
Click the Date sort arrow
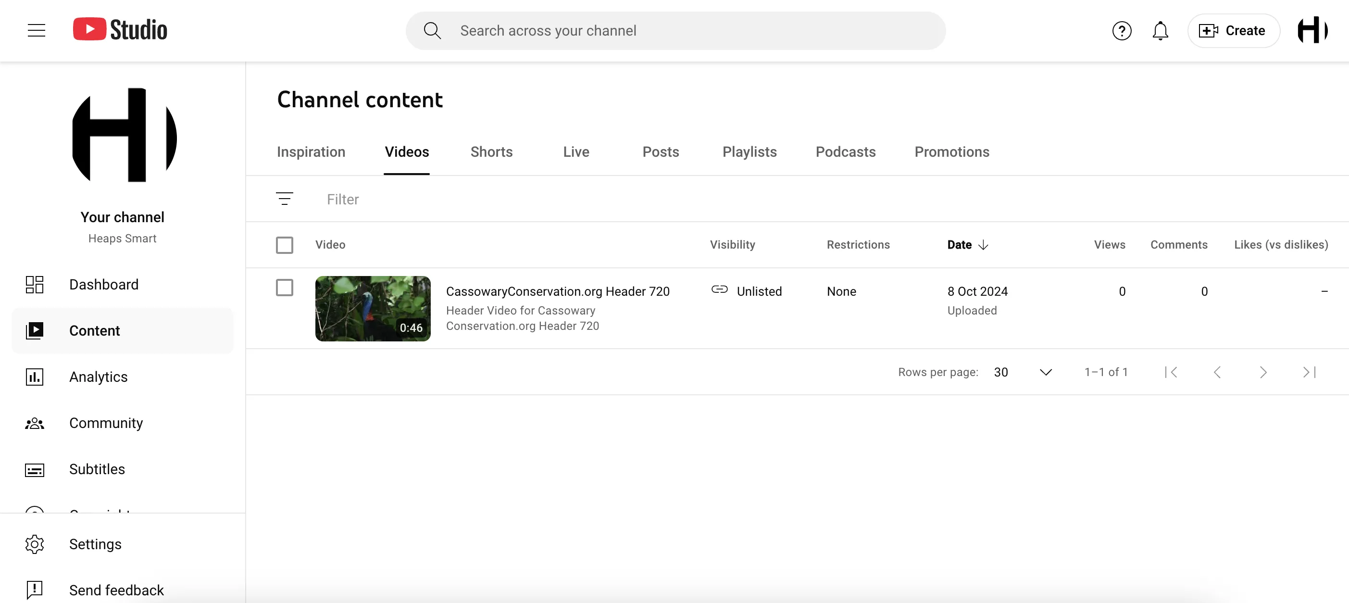point(983,245)
